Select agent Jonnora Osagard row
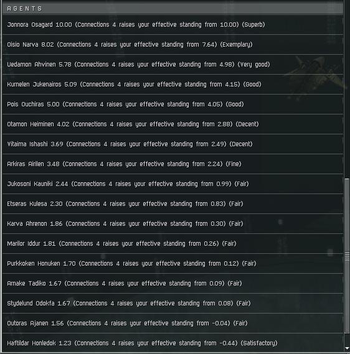 click(x=173, y=25)
